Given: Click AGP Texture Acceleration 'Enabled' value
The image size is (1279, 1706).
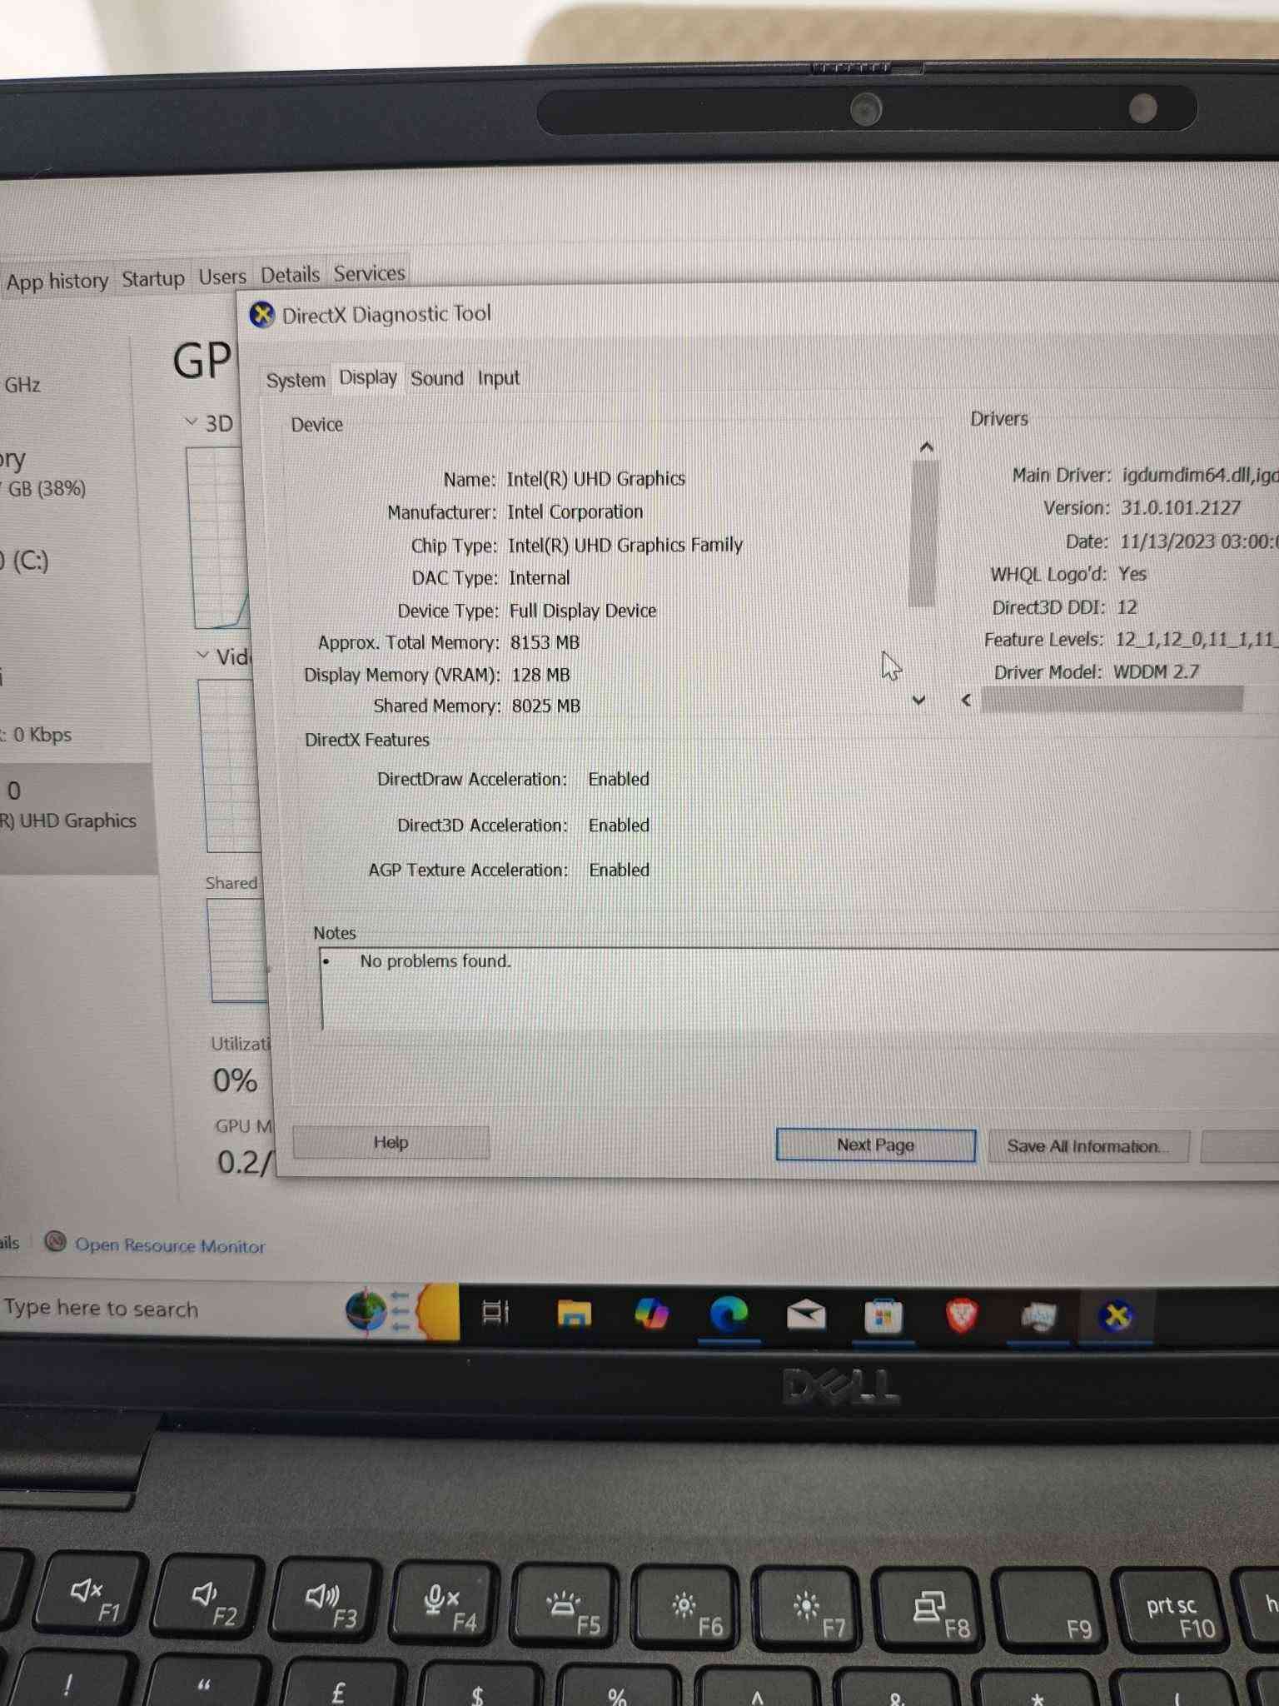Looking at the screenshot, I should pyautogui.click(x=619, y=870).
